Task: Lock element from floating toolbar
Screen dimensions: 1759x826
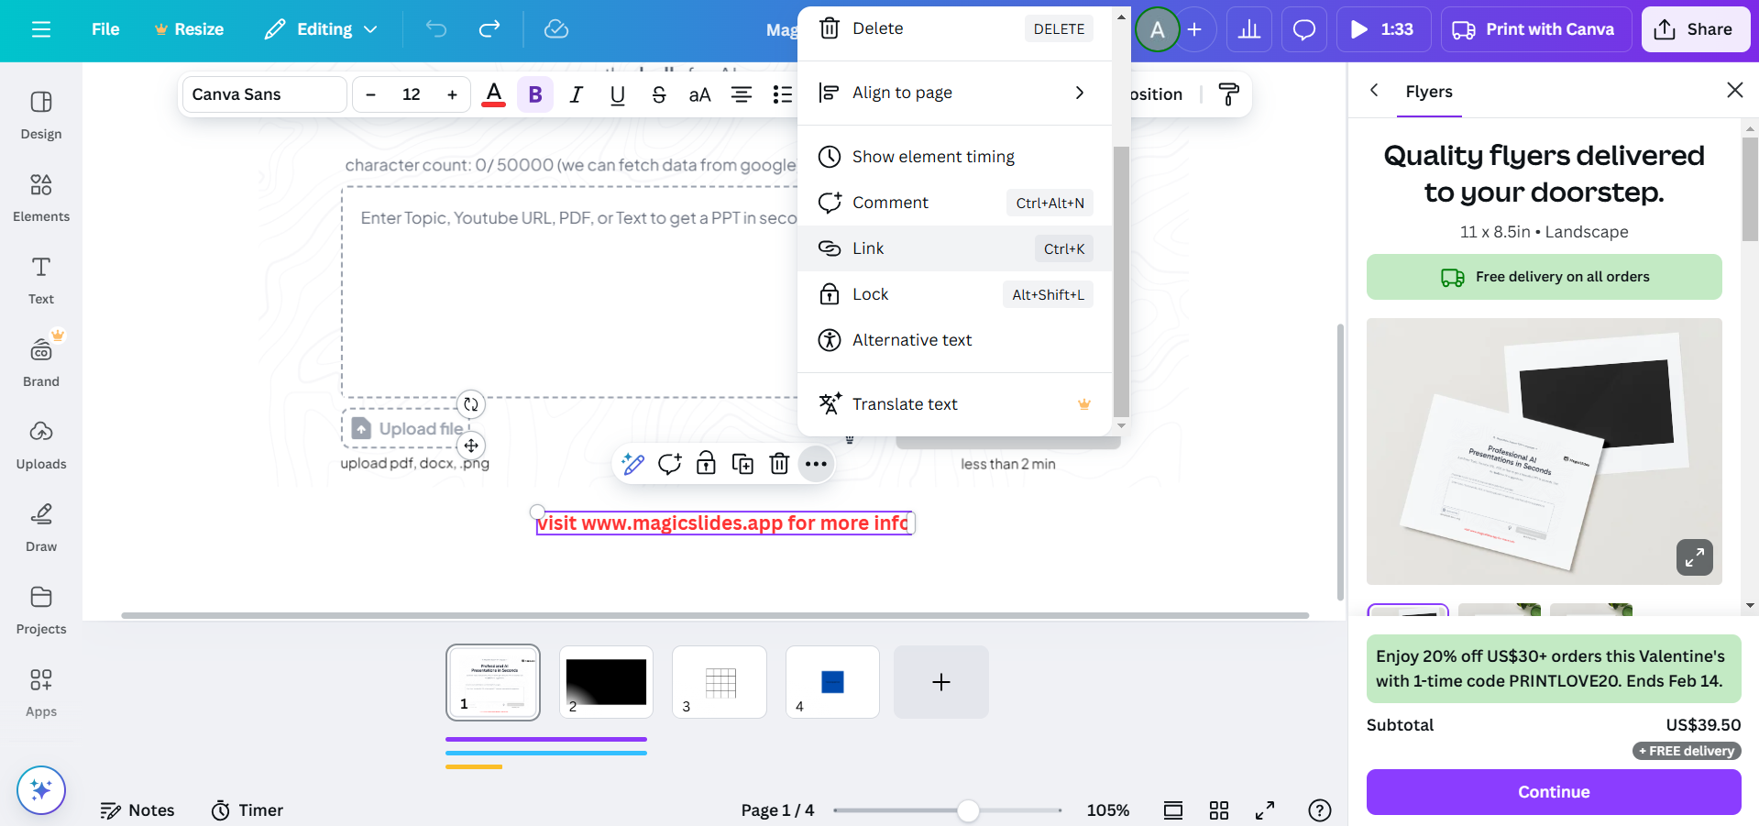Action: (706, 464)
